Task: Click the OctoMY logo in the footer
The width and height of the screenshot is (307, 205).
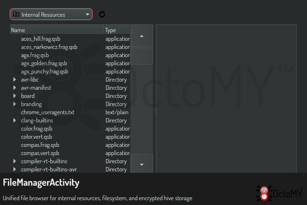Action: coord(279,193)
